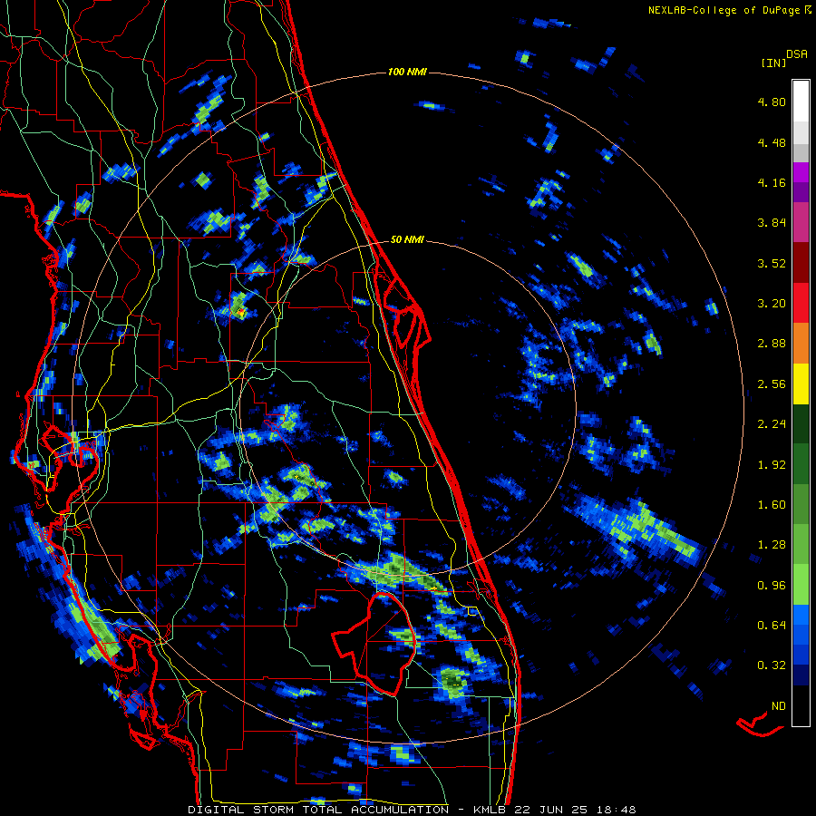Viewport: 816px width, 816px height.
Task: Click the 1.28 legend value
Action: [x=772, y=545]
